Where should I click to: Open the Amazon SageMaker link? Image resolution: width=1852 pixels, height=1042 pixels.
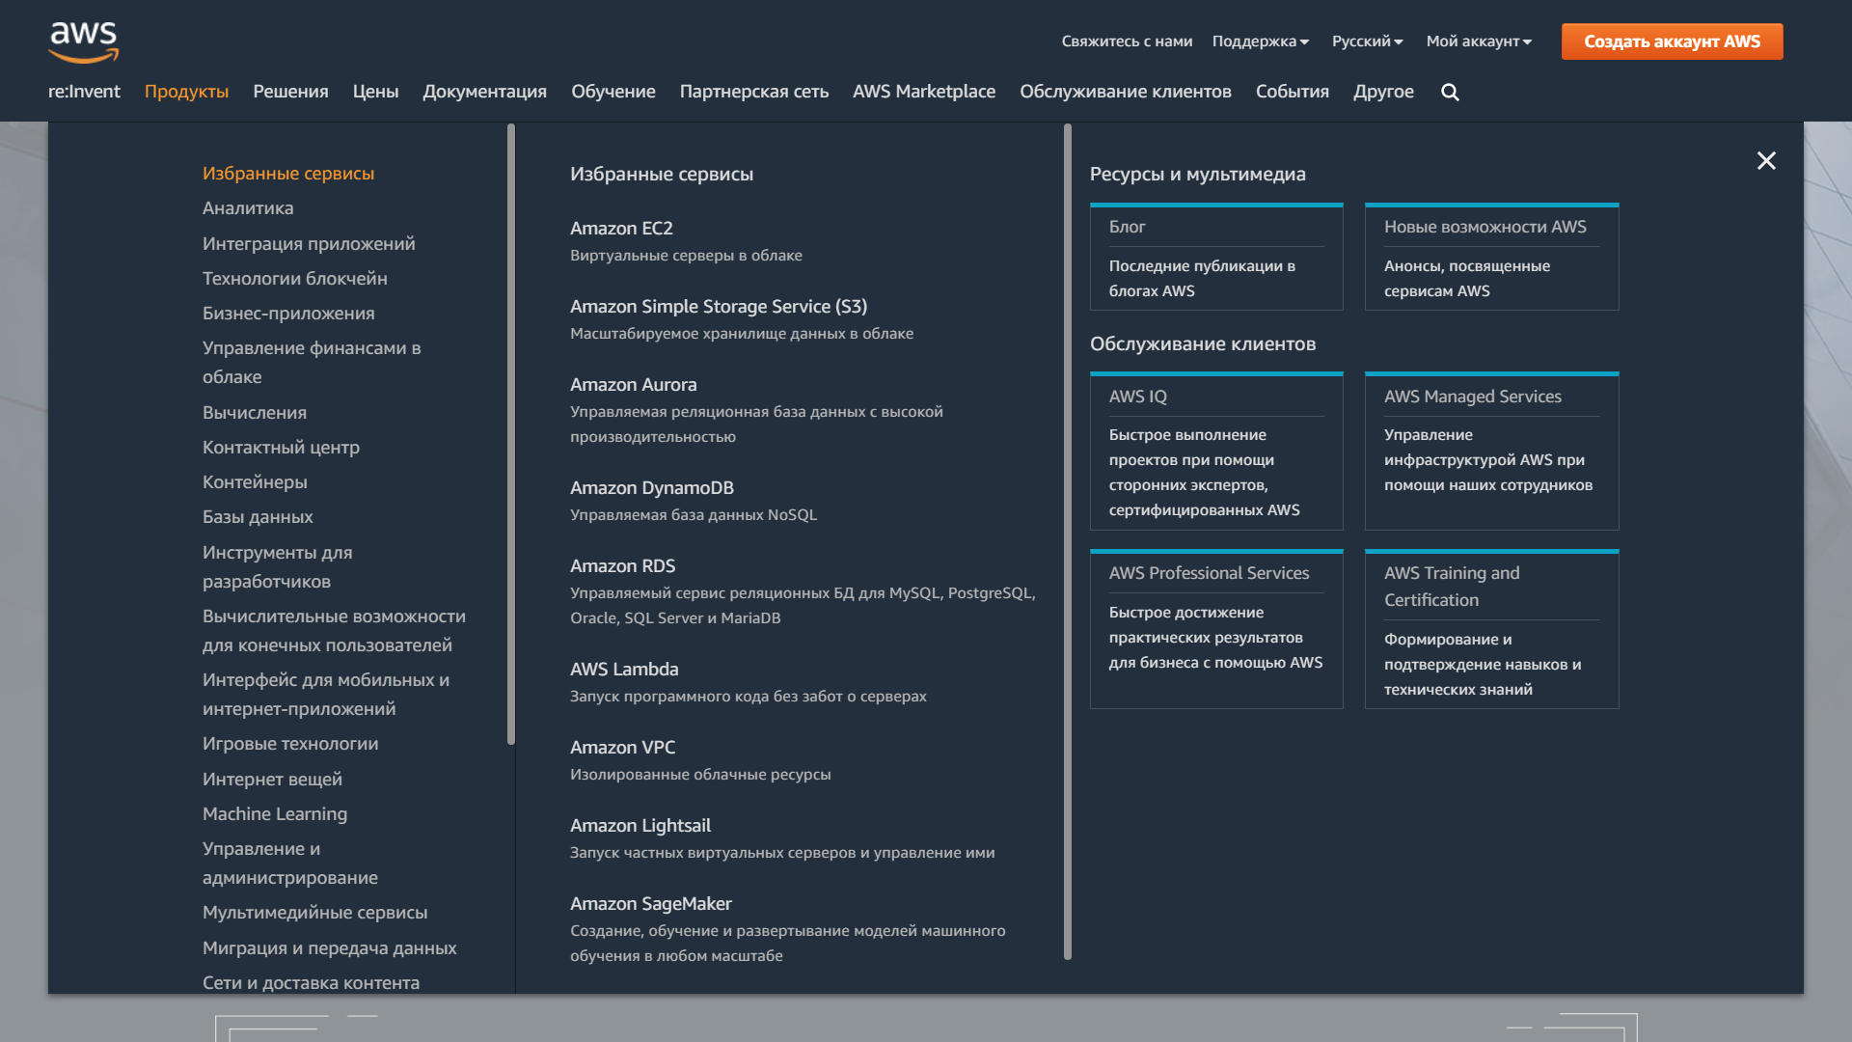pyautogui.click(x=651, y=904)
